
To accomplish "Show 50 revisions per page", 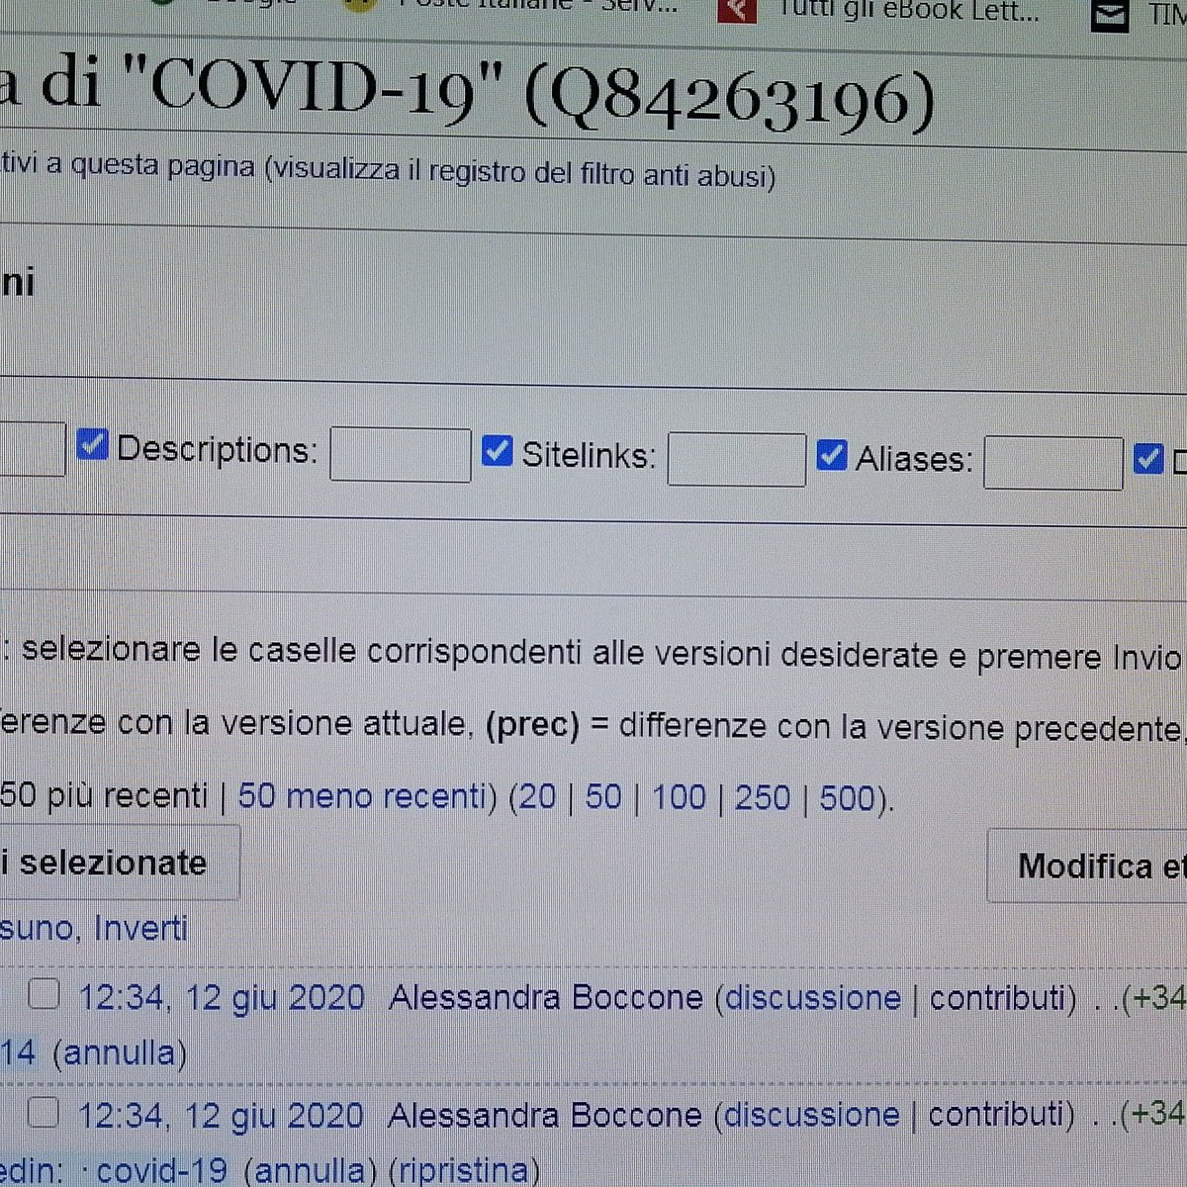I will tap(603, 797).
